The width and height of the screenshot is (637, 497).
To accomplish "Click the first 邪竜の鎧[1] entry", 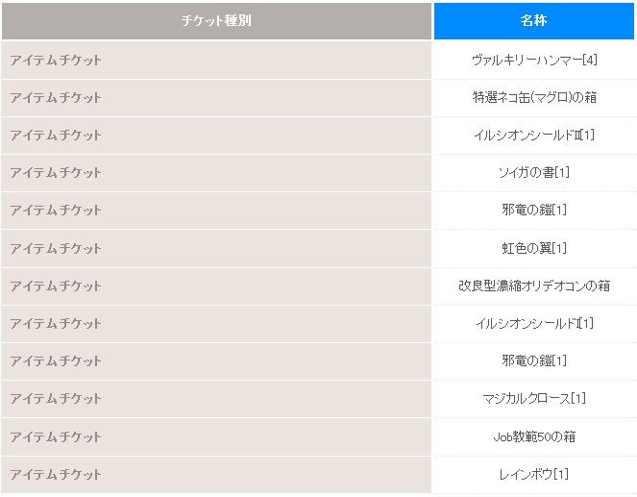I will pos(534,211).
